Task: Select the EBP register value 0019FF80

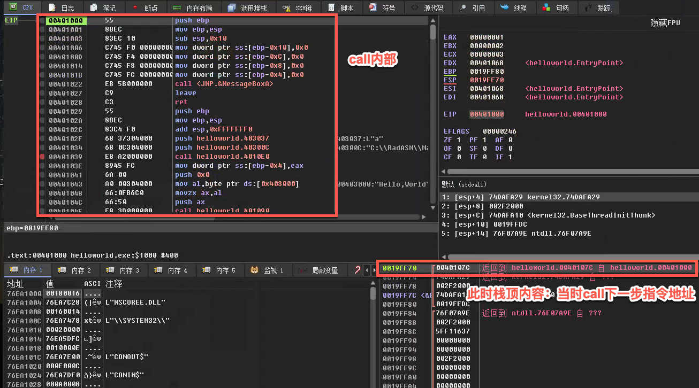Action: click(x=487, y=72)
